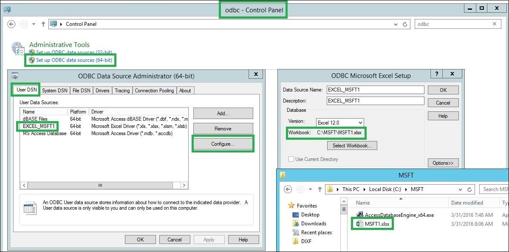Click the back arrow in Control Panel
This screenshot has width=509, height=252.
pyautogui.click(x=11, y=24)
